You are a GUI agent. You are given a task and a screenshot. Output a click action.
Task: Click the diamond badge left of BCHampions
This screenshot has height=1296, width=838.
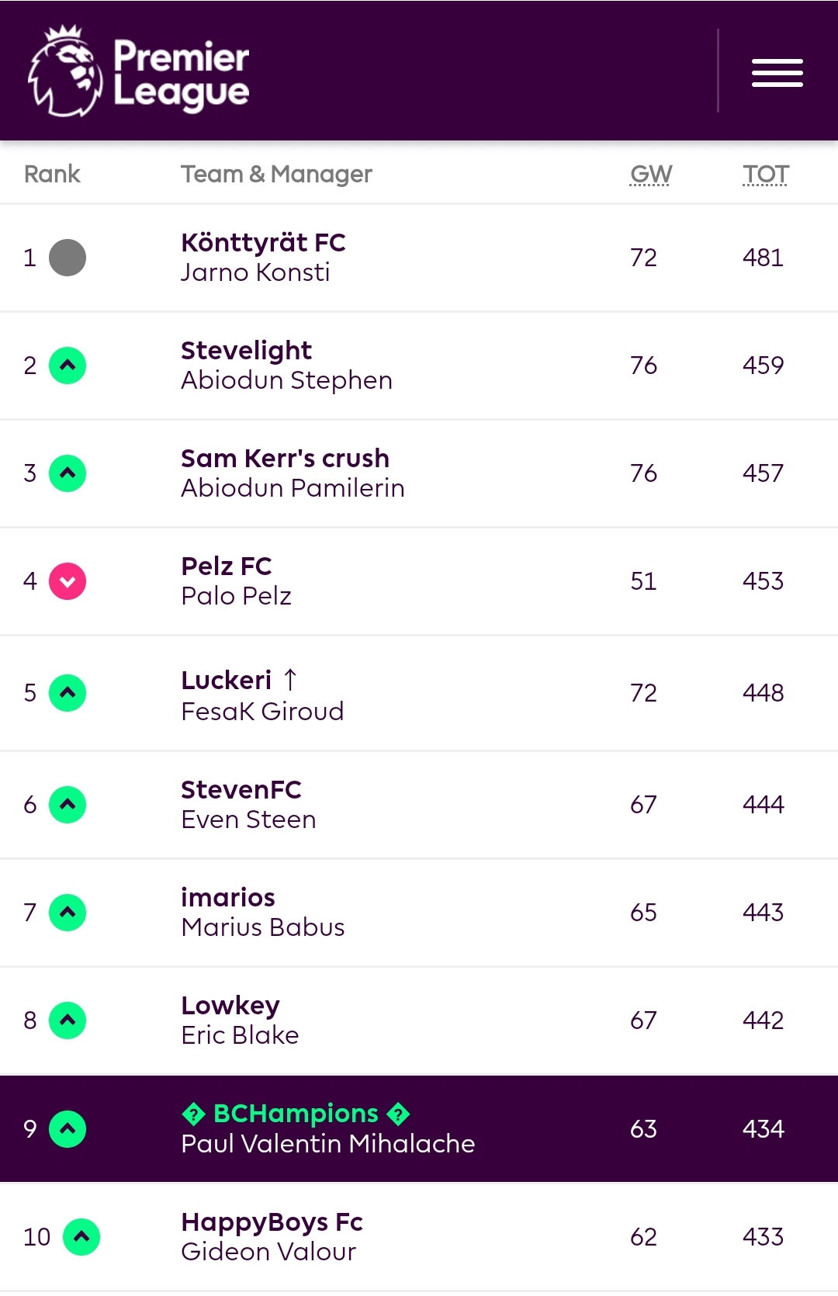coord(193,1114)
